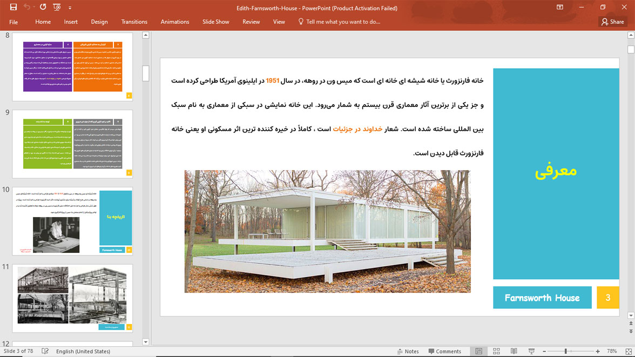This screenshot has height=357, width=635.
Task: Click the last paragraph line فارنزورث قابل دیدن است
Action: pyautogui.click(x=448, y=153)
